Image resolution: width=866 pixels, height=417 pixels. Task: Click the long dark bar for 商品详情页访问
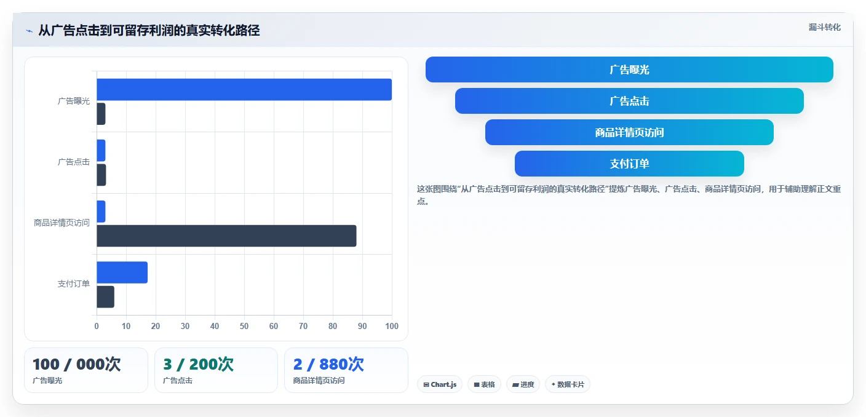click(x=226, y=236)
